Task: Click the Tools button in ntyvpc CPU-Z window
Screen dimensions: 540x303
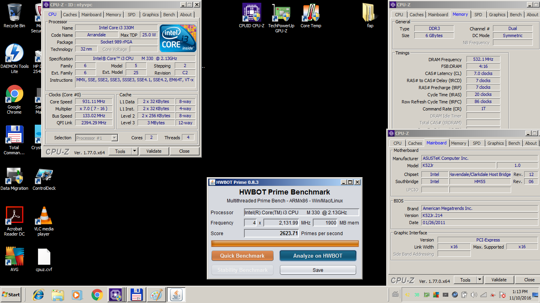Action: click(120, 151)
